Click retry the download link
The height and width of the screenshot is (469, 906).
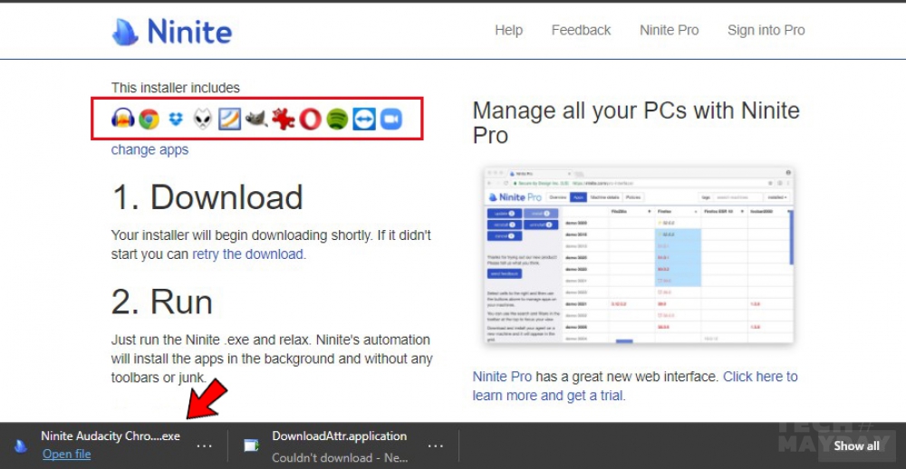(x=248, y=254)
